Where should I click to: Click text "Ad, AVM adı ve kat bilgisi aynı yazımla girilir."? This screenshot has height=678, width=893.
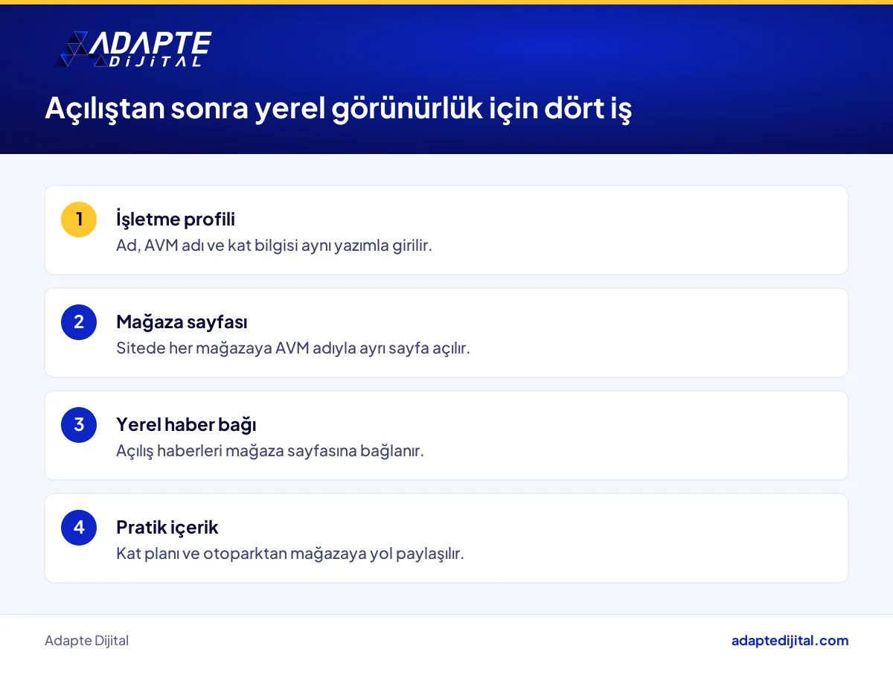pos(274,245)
